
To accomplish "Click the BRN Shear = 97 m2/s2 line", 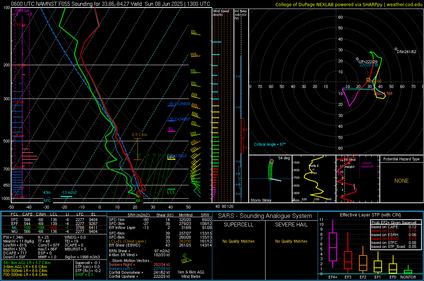I will [x=139, y=251].
